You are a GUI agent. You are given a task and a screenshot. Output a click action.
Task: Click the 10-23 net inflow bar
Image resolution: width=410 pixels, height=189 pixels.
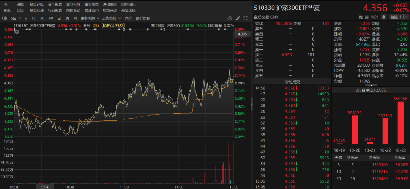point(401,123)
